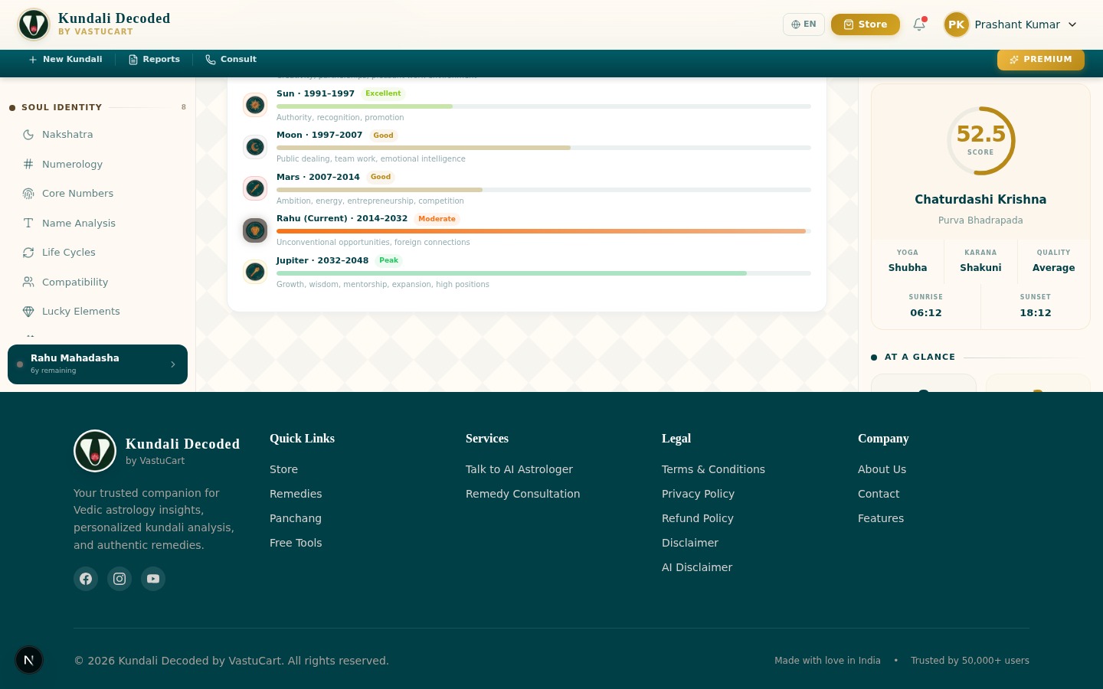Image resolution: width=1103 pixels, height=689 pixels.
Task: Open the Prashant Kumar profile dropdown
Action: coord(1011,24)
